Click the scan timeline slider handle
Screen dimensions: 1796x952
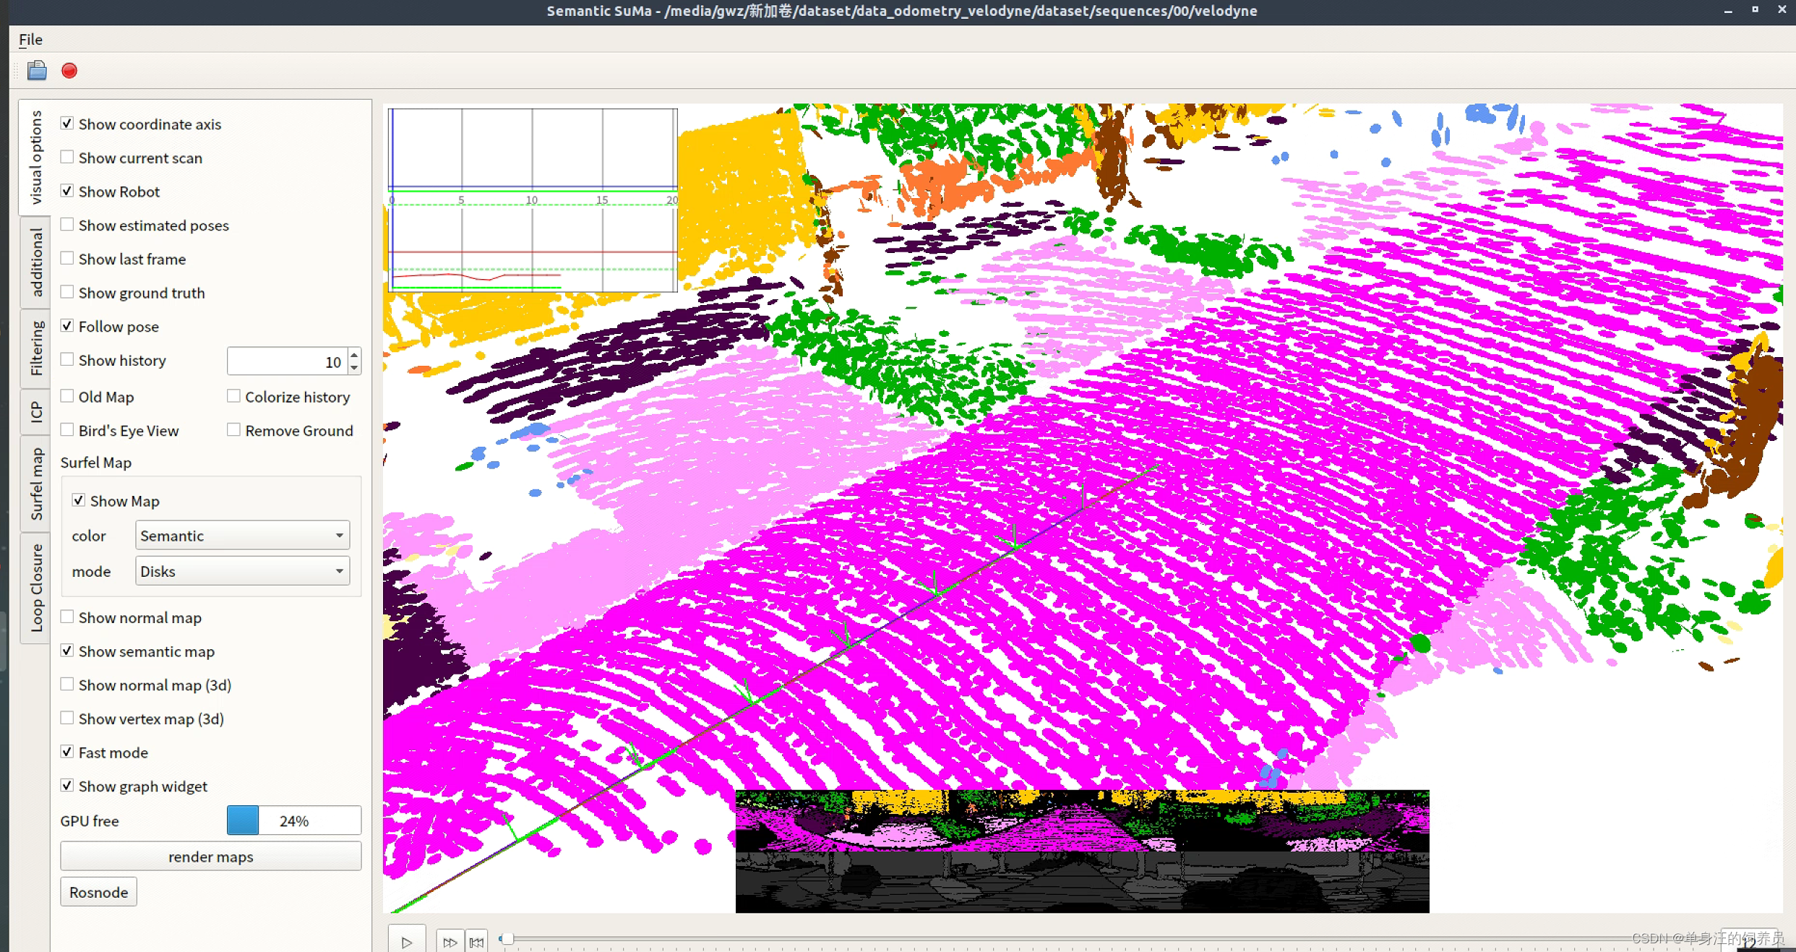click(507, 938)
